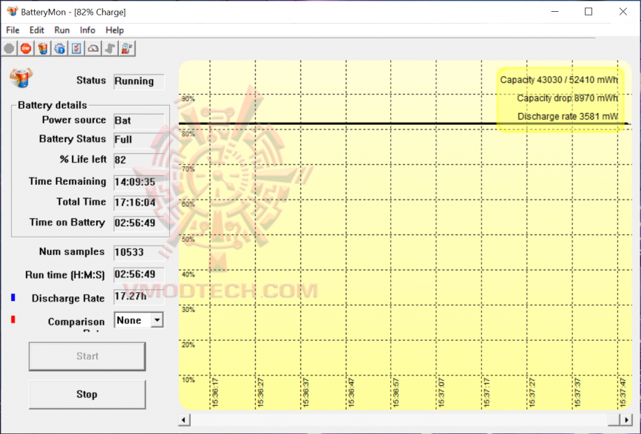Click the Time Remaining value 14:09:35

pyautogui.click(x=139, y=182)
